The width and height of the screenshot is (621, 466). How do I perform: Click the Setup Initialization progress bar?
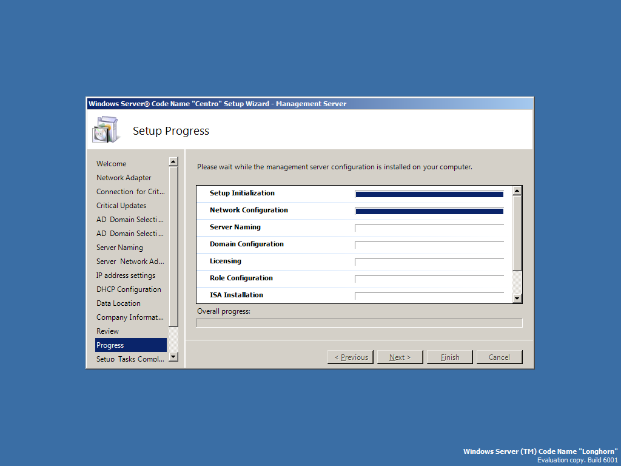click(429, 194)
